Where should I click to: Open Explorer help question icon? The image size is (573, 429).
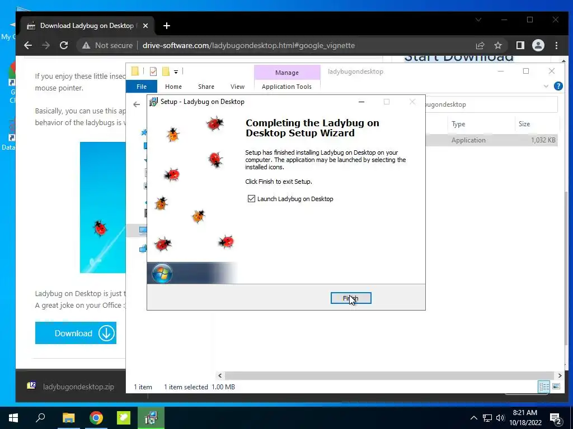tap(558, 86)
